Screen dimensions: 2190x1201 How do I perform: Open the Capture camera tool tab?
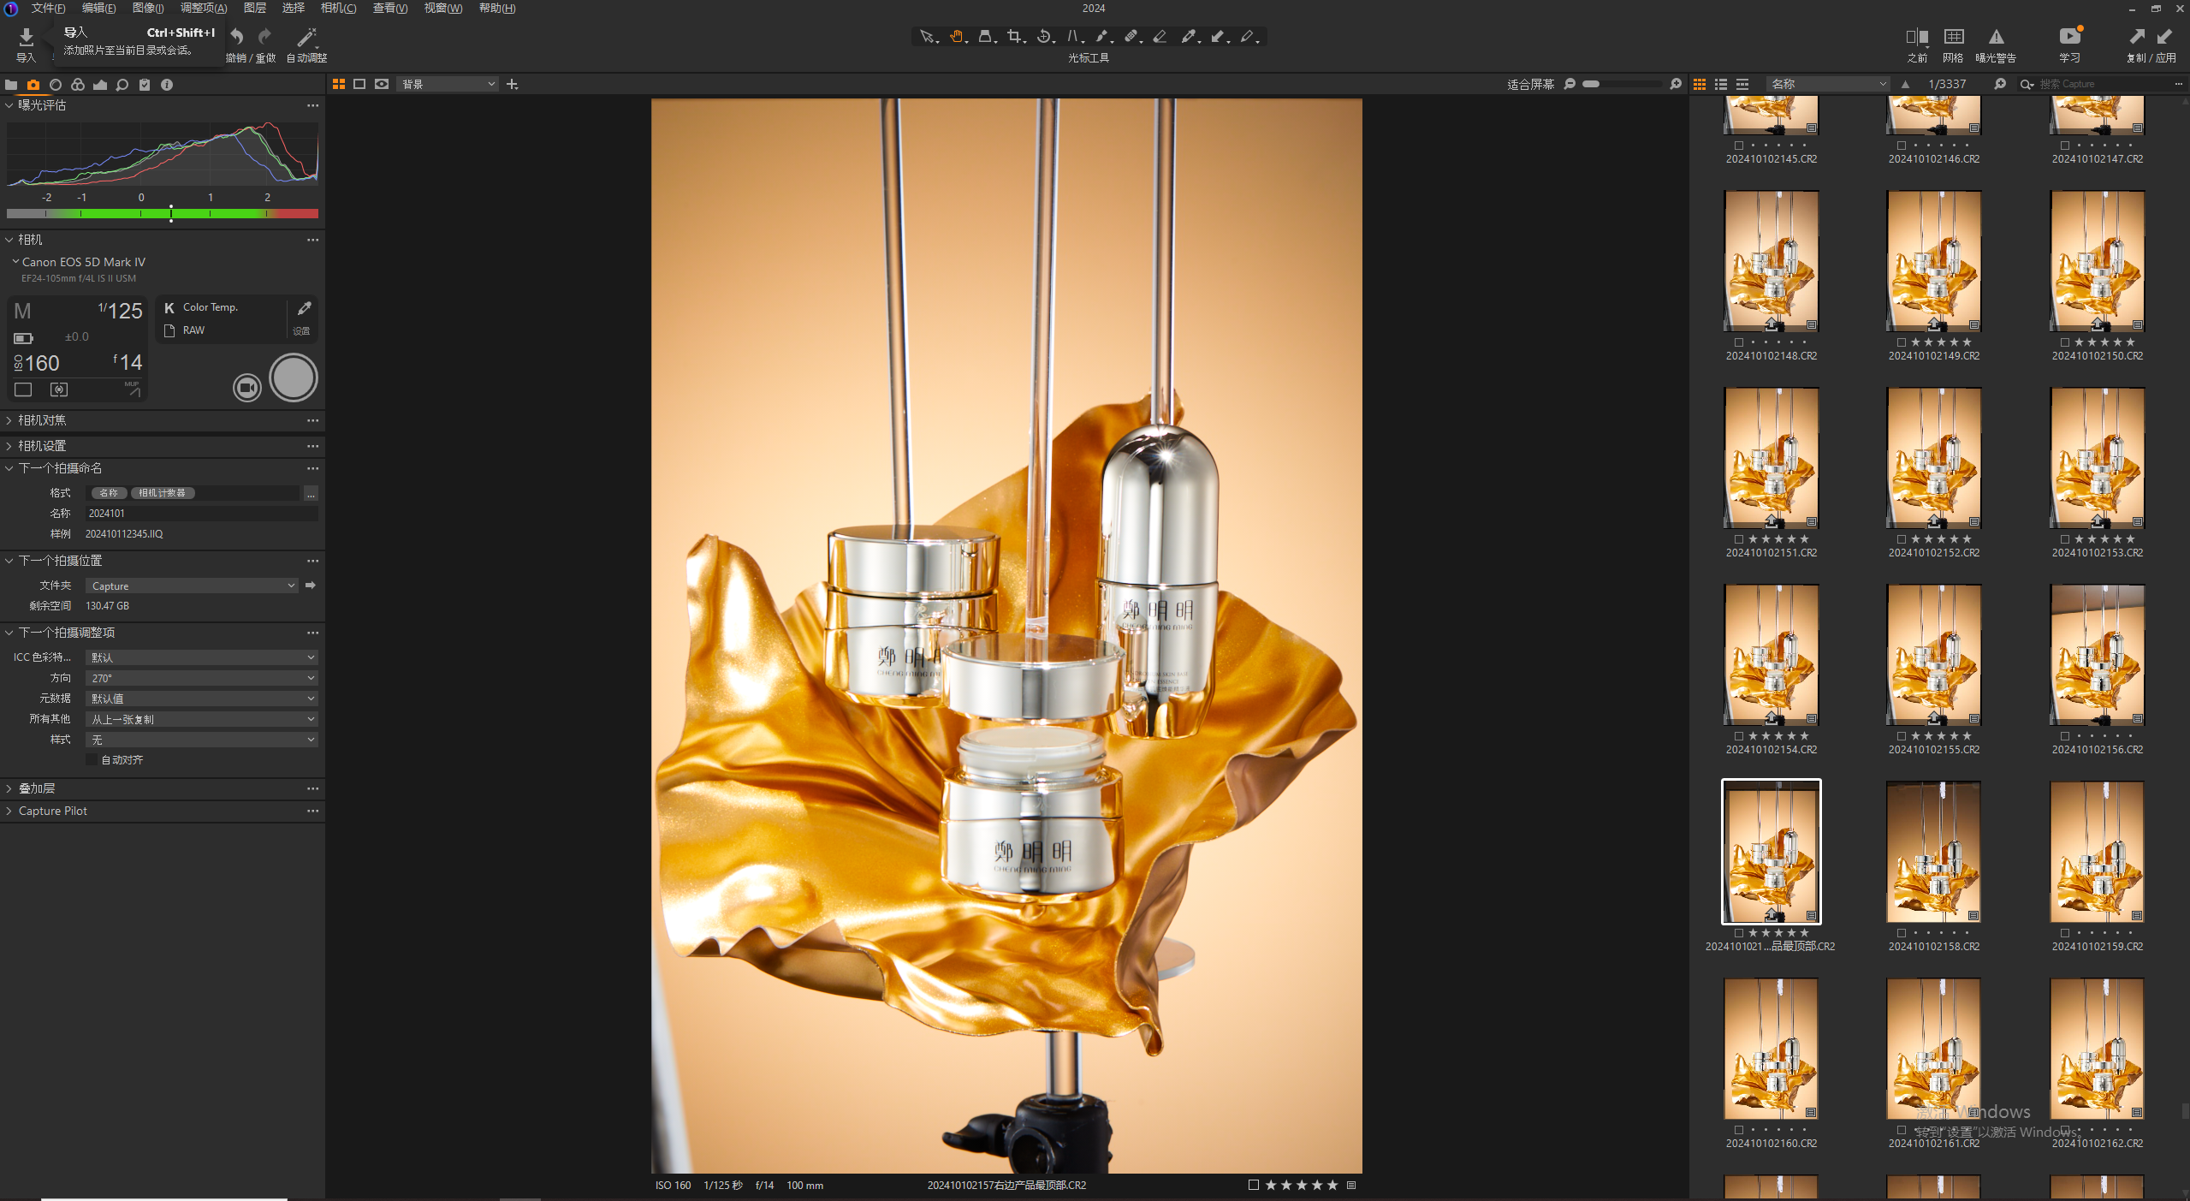coord(33,85)
